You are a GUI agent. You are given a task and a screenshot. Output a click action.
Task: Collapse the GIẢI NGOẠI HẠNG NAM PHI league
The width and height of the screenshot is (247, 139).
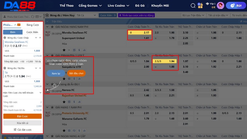(x=47, y=27)
